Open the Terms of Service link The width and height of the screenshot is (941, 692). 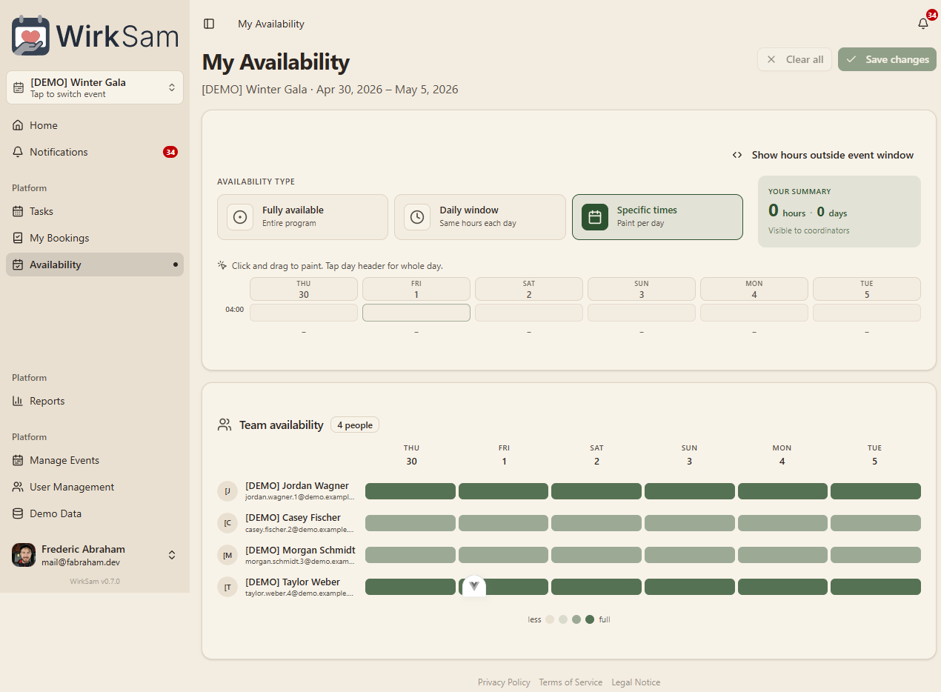coord(571,682)
